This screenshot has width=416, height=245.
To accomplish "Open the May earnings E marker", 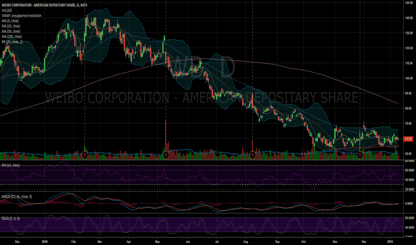I will pos(166,155).
